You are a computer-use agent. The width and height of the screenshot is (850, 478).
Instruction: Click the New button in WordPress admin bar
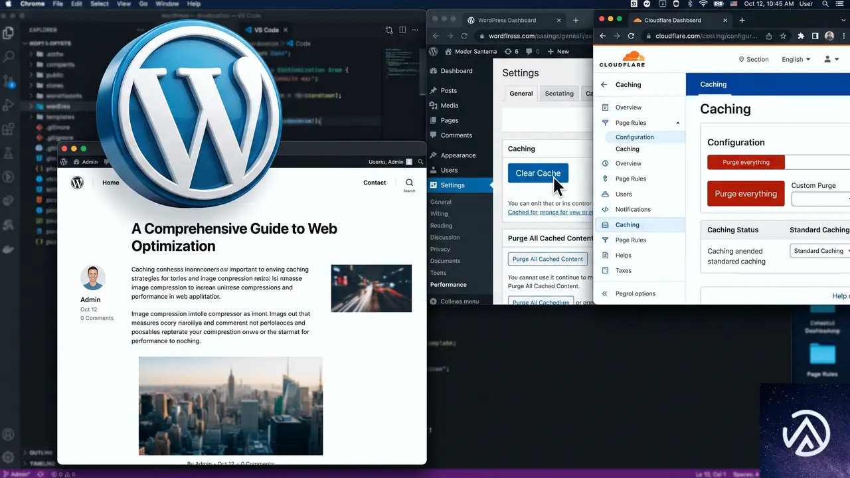(558, 51)
